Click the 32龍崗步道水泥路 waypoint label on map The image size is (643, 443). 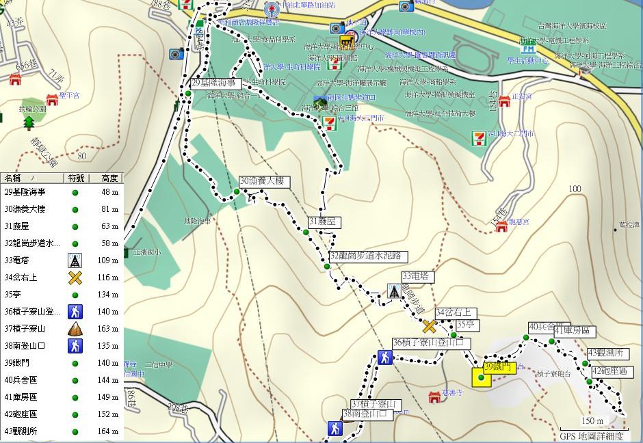[369, 256]
